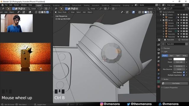Switch main viewport to wireframe shading

point(143,12)
